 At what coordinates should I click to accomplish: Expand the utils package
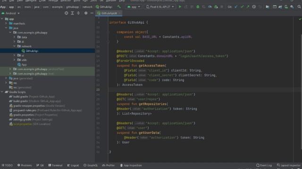pos(14,60)
